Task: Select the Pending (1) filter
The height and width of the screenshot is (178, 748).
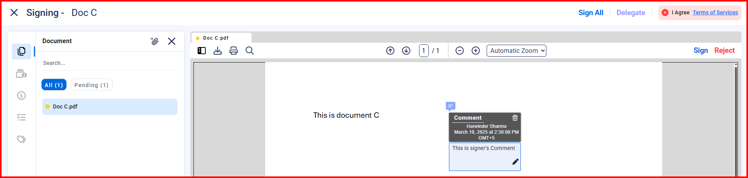Action: [x=91, y=85]
